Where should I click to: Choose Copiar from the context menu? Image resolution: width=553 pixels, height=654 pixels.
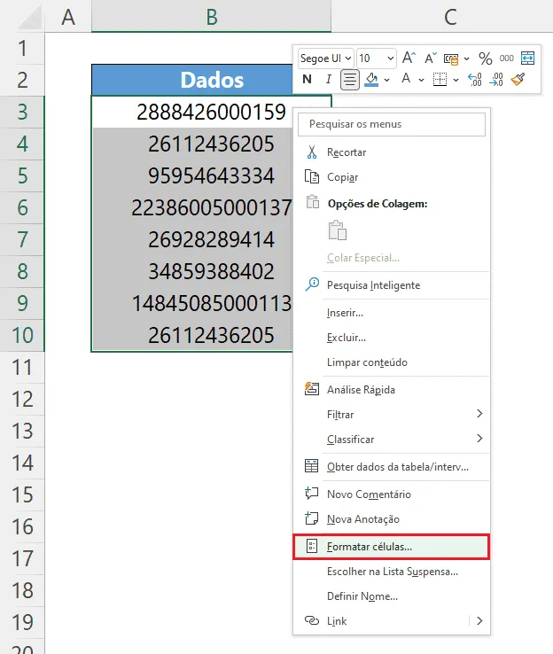tap(342, 177)
